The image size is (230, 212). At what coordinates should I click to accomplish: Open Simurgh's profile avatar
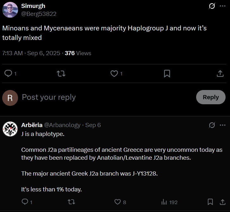(x=10, y=10)
